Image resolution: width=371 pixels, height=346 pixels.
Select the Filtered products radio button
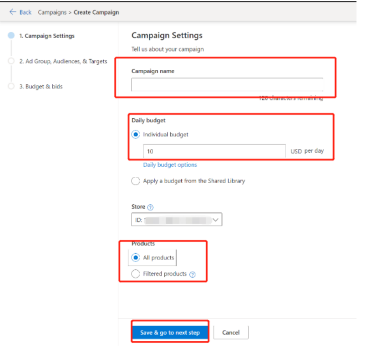tap(136, 274)
